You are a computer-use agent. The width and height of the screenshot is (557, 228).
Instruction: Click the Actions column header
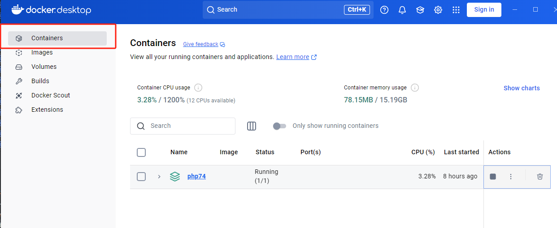pos(500,152)
